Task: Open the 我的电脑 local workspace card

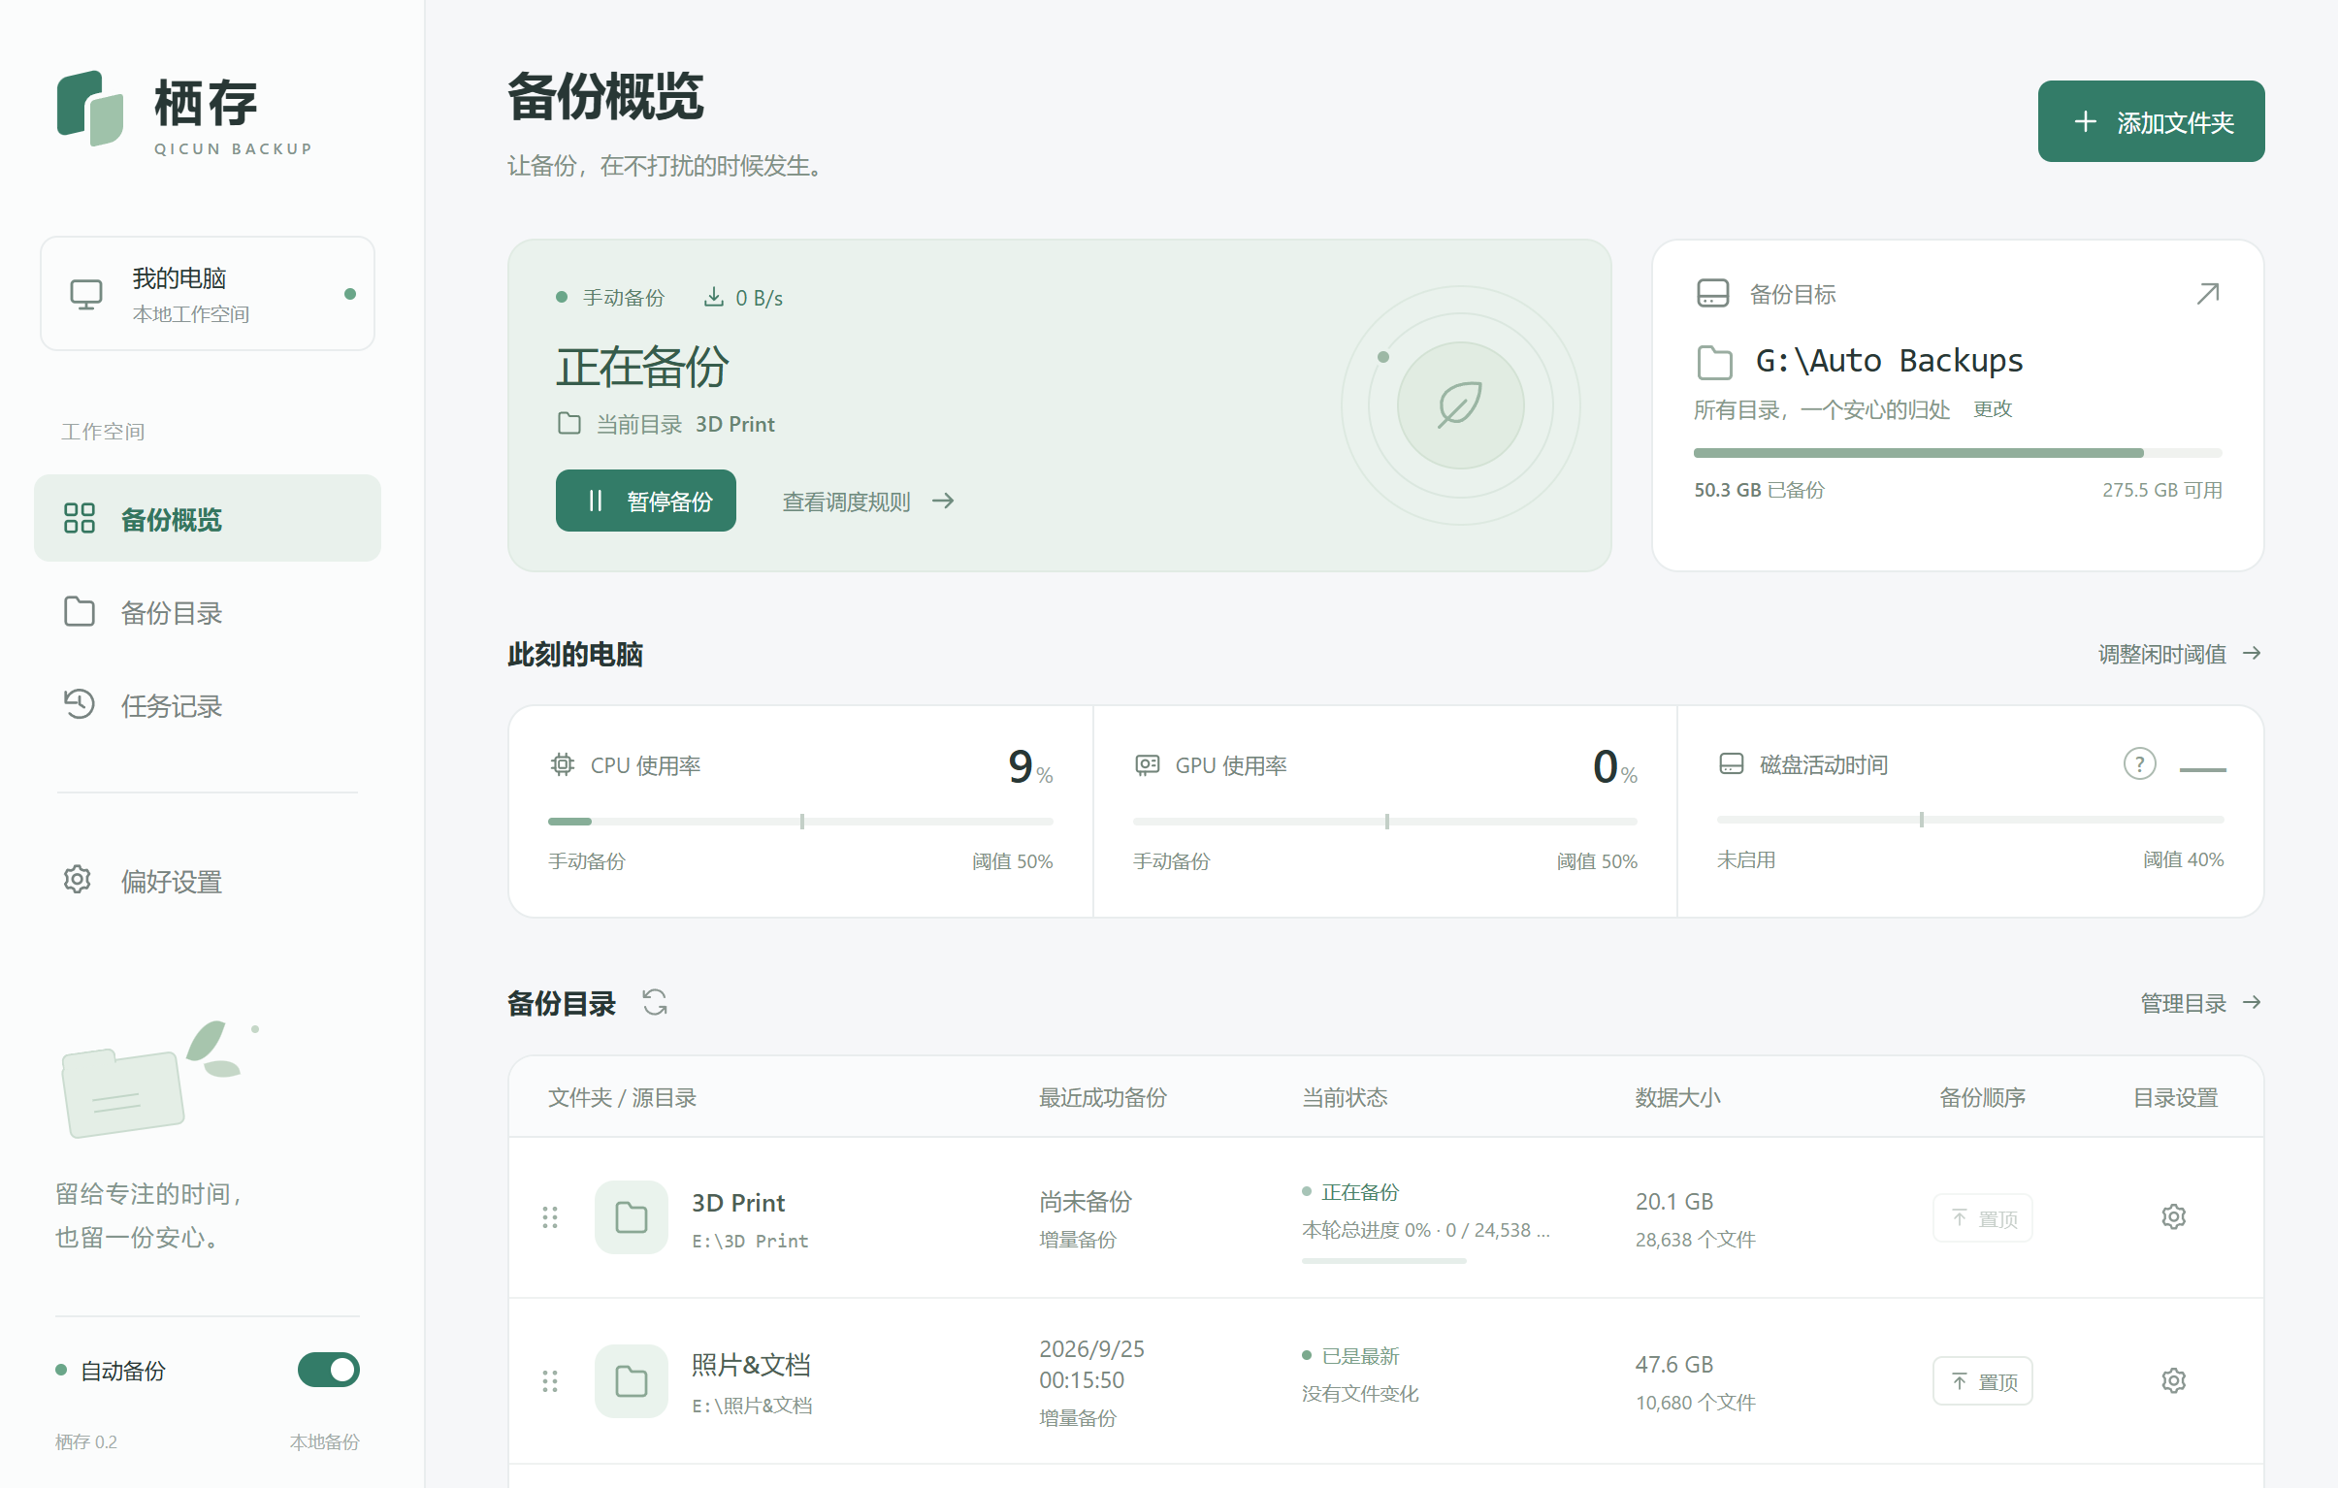Action: (207, 294)
